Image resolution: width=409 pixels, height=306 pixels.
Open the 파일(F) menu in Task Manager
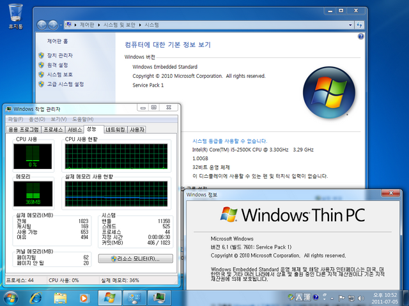tap(15, 119)
